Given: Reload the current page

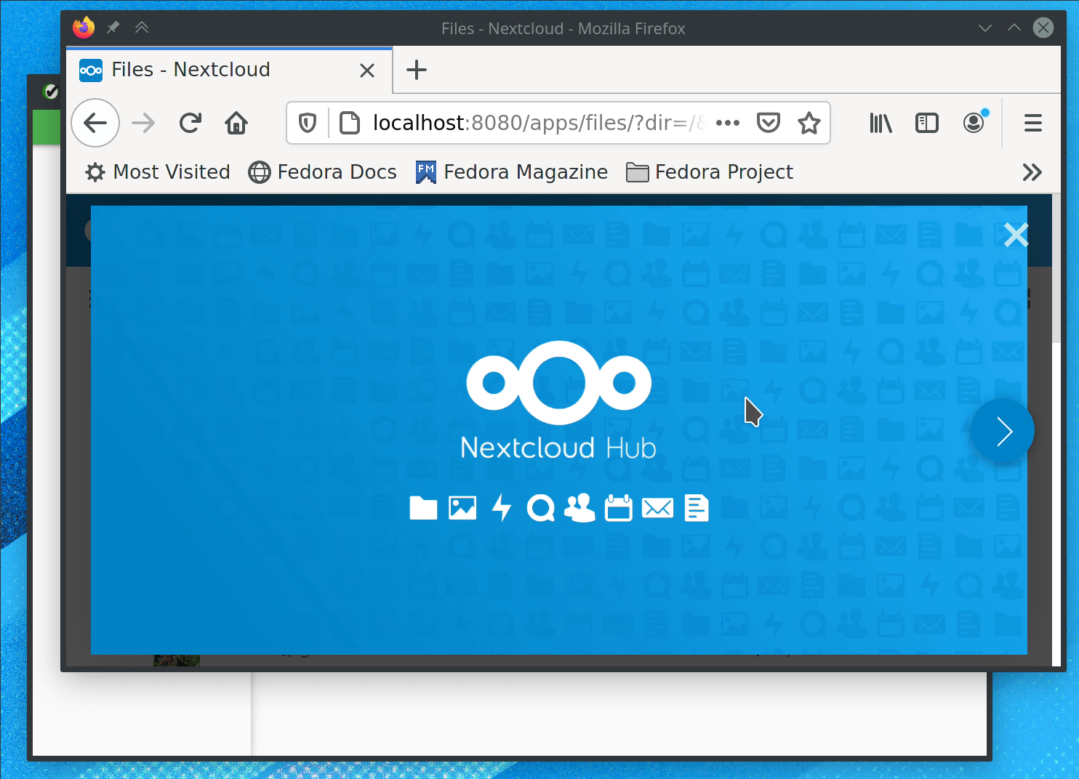Looking at the screenshot, I should click(190, 123).
